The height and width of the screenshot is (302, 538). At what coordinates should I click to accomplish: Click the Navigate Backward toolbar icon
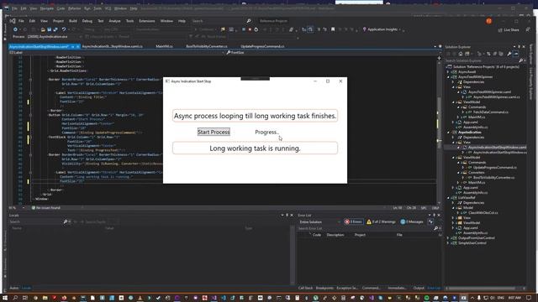15,29
